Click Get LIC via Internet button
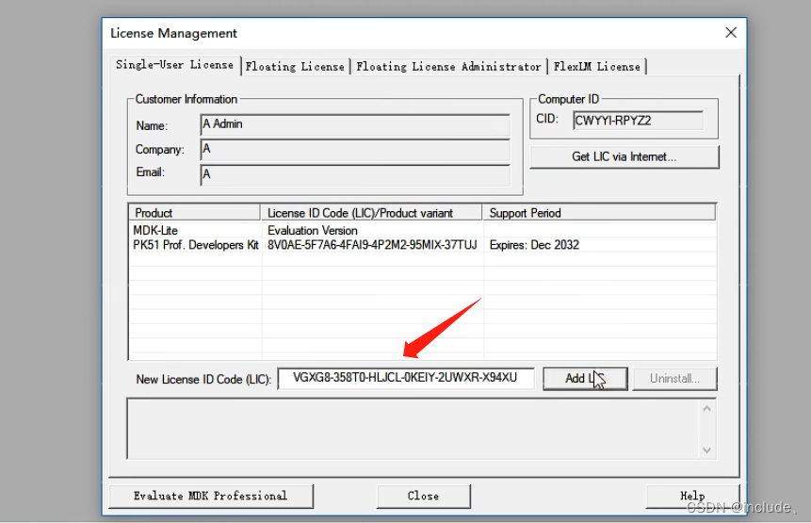Screen dimensions: 811x523 (624, 156)
